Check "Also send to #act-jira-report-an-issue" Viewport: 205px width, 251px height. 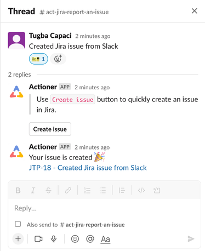(18, 224)
